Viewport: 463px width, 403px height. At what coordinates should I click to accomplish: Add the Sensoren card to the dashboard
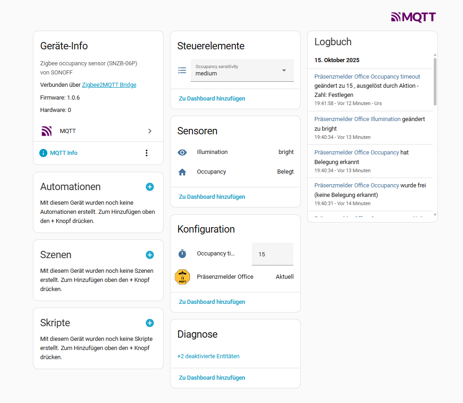coord(212,196)
